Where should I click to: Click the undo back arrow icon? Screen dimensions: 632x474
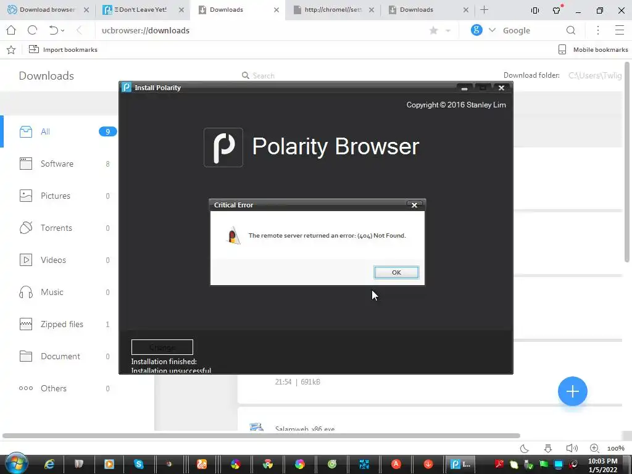(54, 30)
